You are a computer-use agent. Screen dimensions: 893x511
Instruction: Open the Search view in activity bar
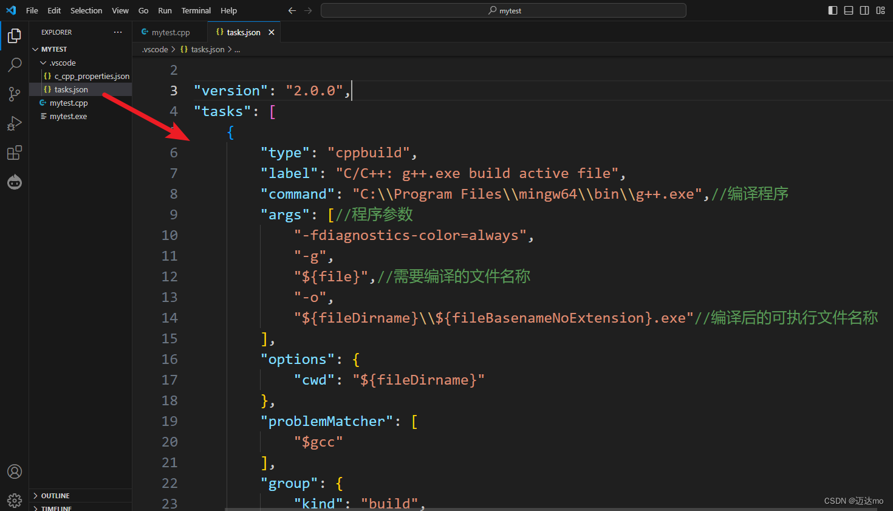[15, 64]
